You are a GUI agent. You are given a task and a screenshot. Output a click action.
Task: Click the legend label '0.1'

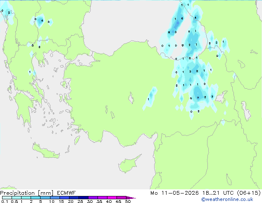pyautogui.click(x=5, y=201)
